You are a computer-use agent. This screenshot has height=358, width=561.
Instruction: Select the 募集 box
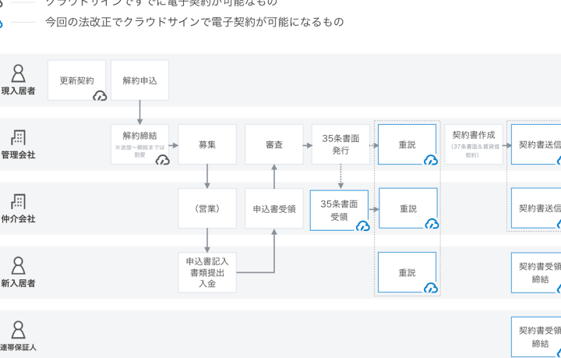point(207,144)
